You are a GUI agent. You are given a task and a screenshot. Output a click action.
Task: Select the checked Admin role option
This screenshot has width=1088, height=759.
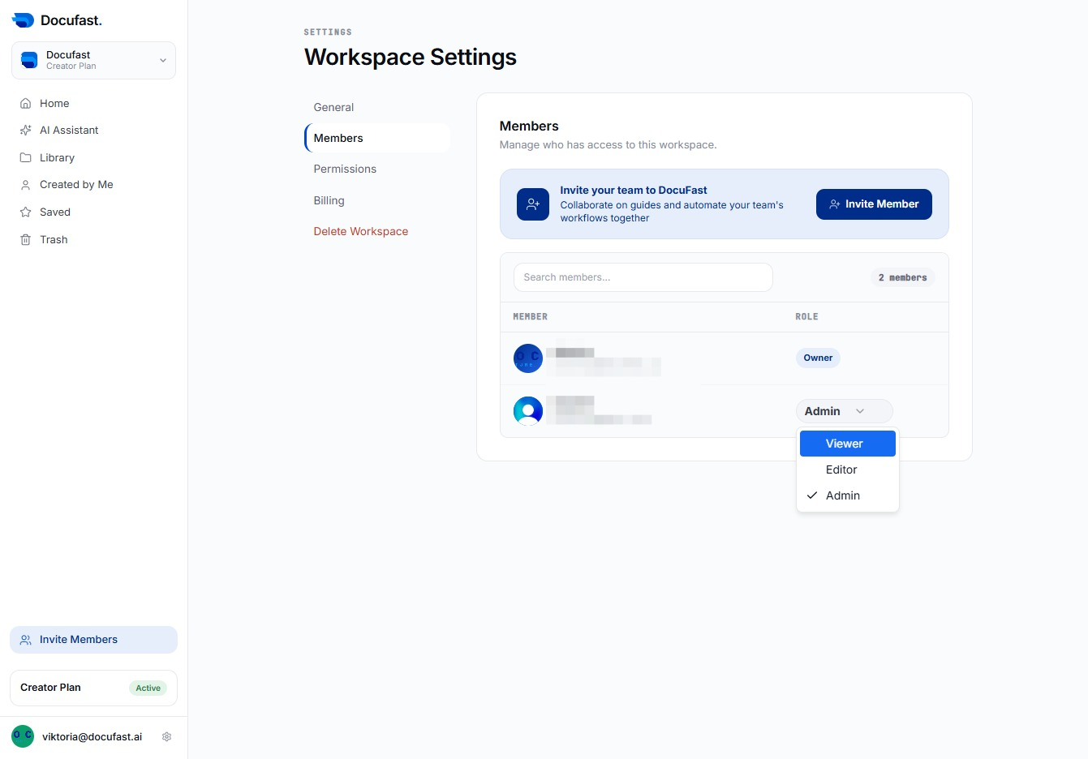tap(848, 495)
